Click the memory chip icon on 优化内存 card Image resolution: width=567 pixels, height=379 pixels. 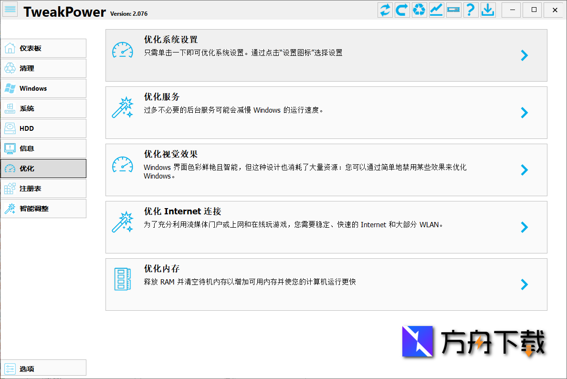(123, 278)
